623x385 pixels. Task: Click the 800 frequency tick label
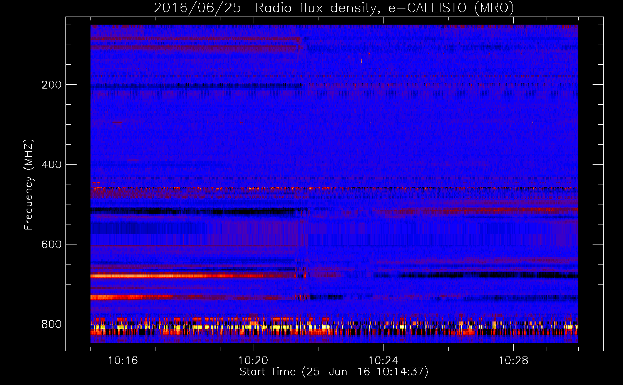[x=51, y=325]
